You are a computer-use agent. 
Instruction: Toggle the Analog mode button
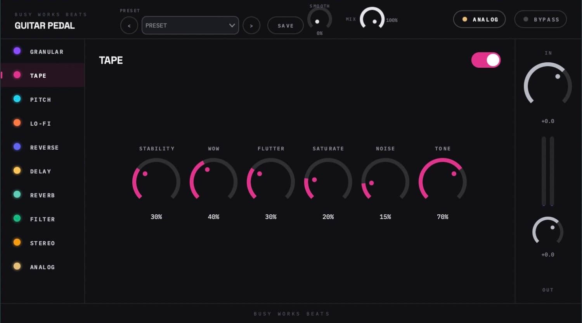pos(479,19)
